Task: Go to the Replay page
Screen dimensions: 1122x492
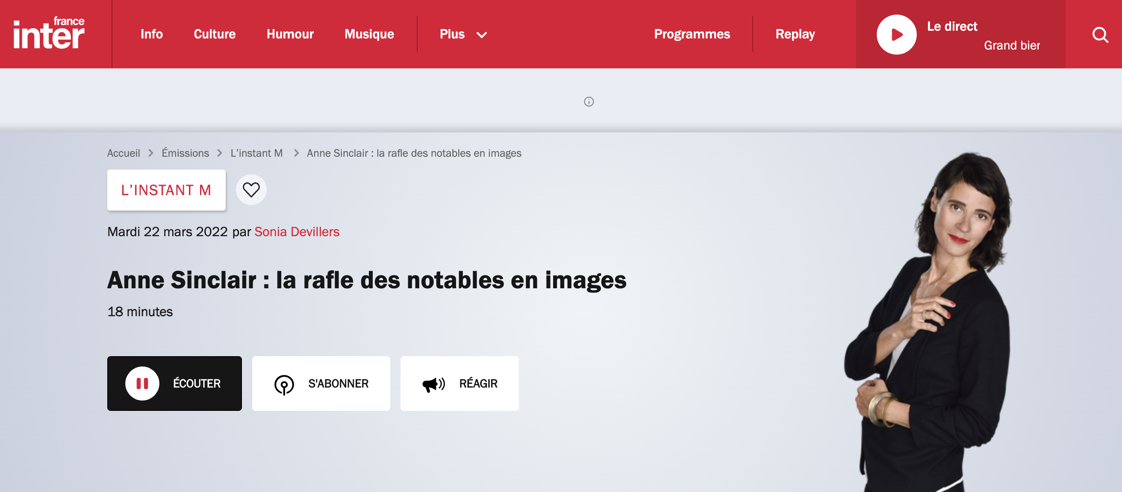Action: [x=795, y=34]
